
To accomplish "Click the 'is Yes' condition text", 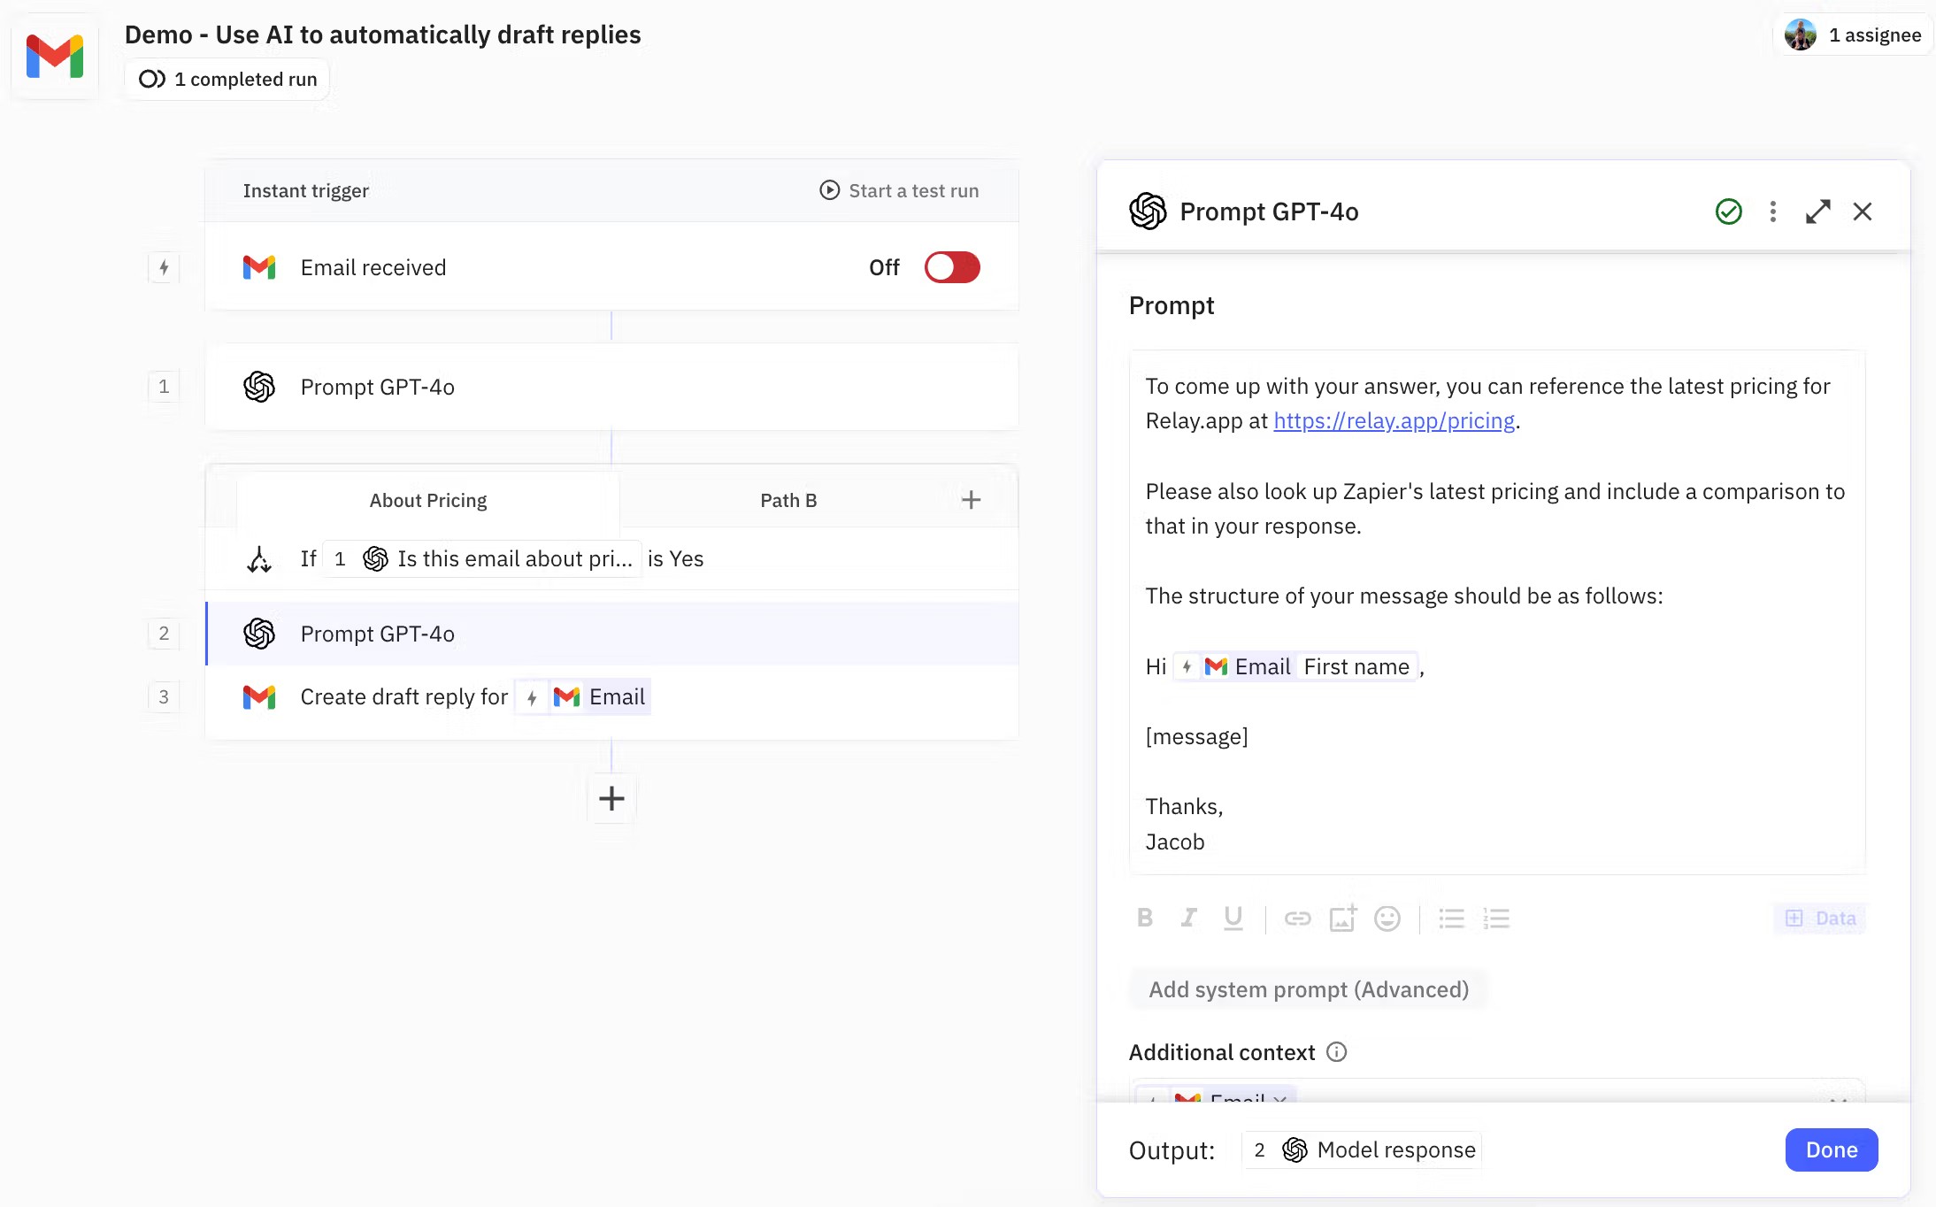I will click(675, 559).
